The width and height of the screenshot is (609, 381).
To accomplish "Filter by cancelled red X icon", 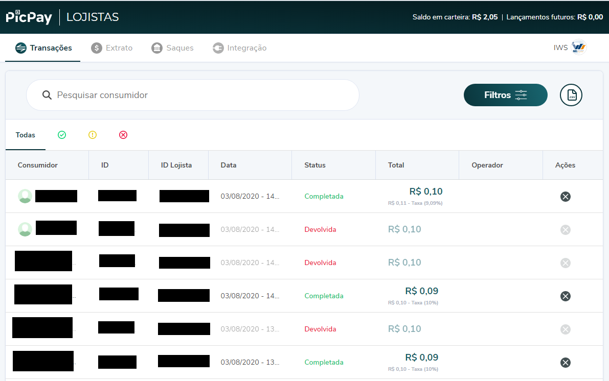I will pos(123,135).
